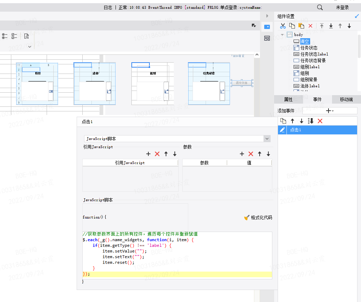The height and width of the screenshot is (302, 361).
Task: Collapse the body node in component tree
Action: pyautogui.click(x=282, y=35)
